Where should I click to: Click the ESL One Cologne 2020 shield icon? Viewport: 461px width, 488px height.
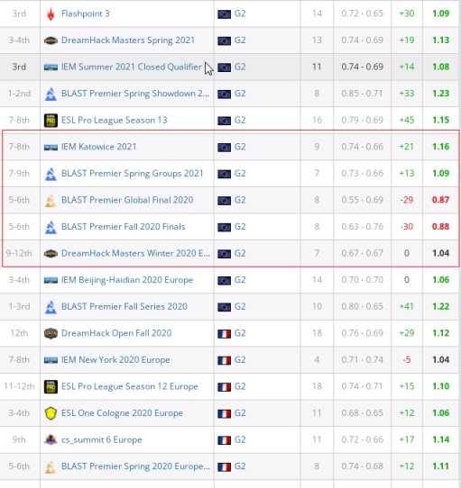point(51,413)
